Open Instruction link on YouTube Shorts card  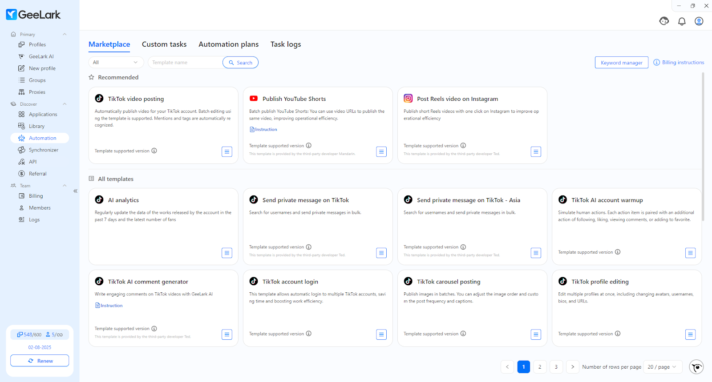pos(263,129)
